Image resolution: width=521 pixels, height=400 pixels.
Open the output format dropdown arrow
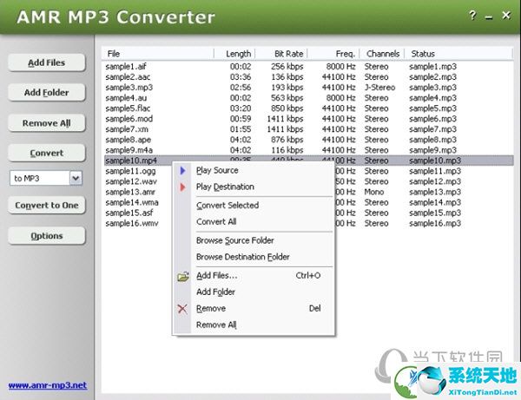(76, 178)
